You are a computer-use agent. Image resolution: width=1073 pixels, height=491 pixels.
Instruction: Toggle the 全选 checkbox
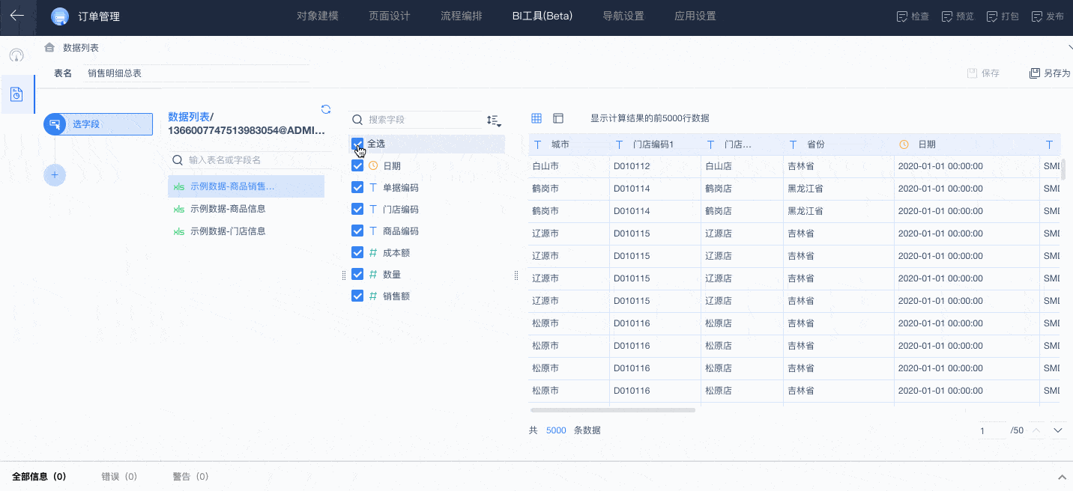pos(357,144)
